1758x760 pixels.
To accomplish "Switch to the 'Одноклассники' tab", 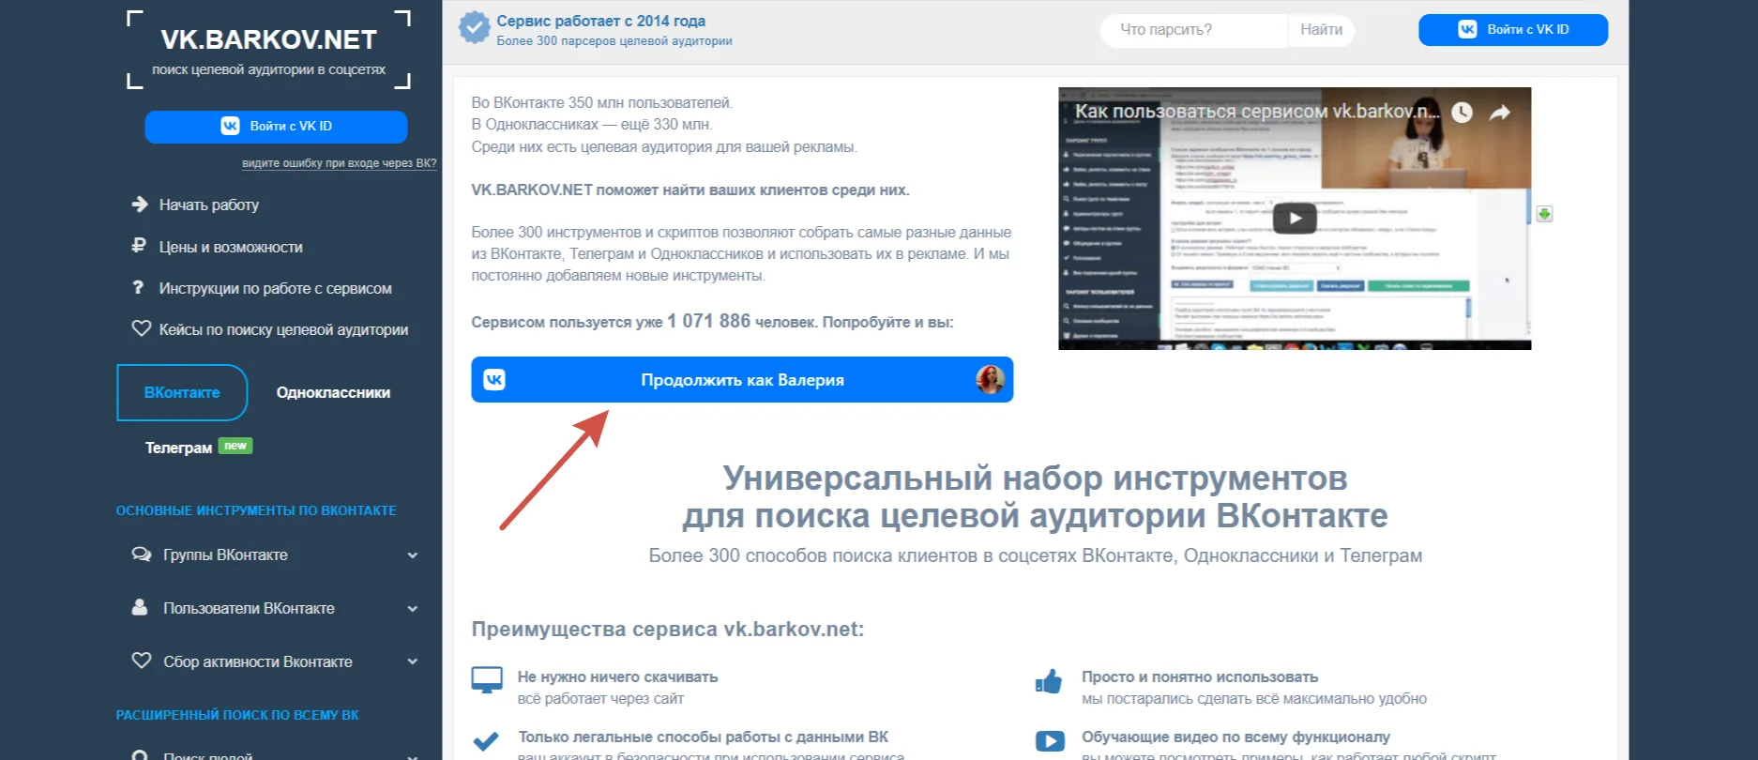I will click(x=333, y=392).
